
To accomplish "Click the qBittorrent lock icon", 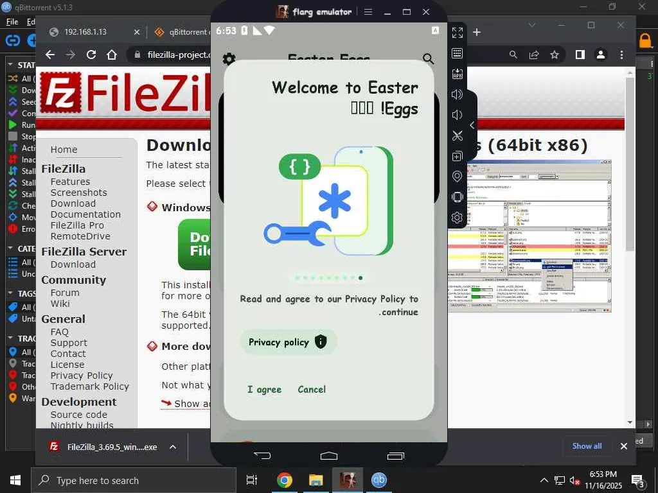I will click(x=645, y=40).
